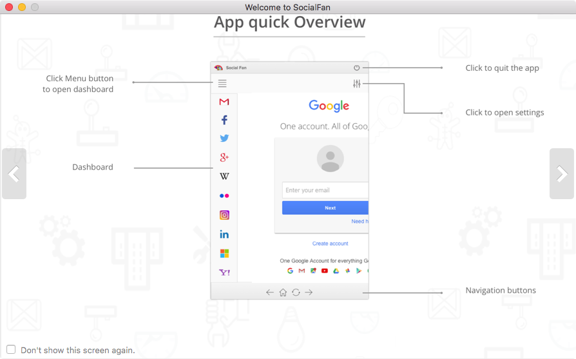Click the reload navigation icon

point(296,293)
